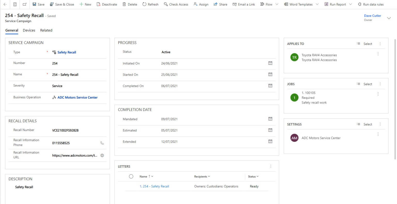
Task: Open the 254 - Safety Recall letter
Action: click(x=154, y=186)
